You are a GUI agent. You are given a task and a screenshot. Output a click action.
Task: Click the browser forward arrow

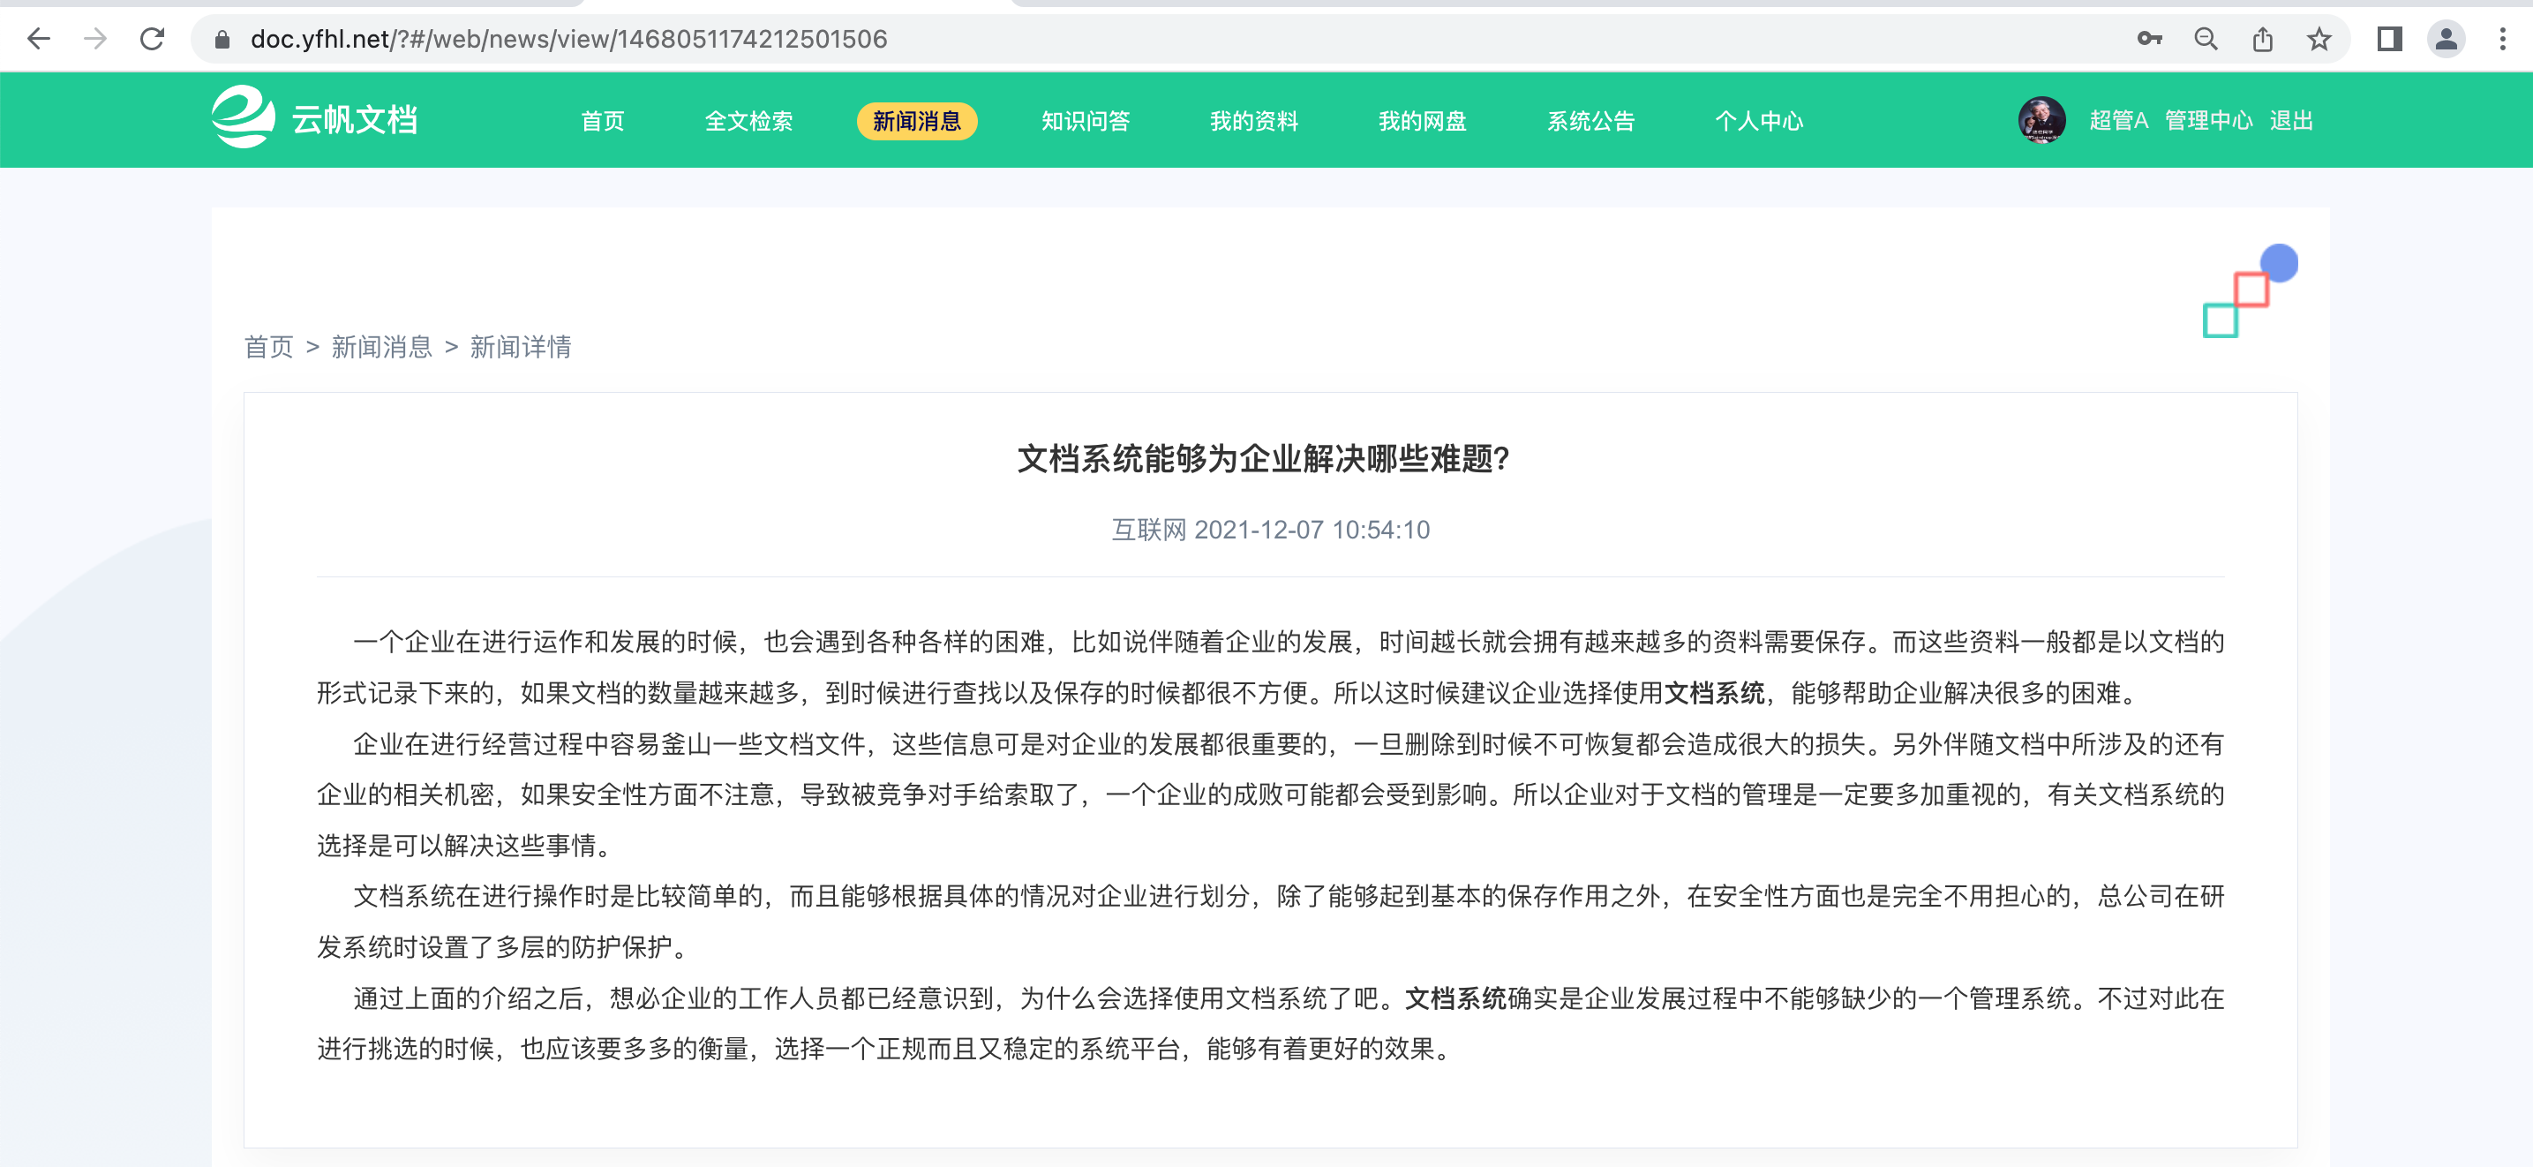tap(95, 40)
